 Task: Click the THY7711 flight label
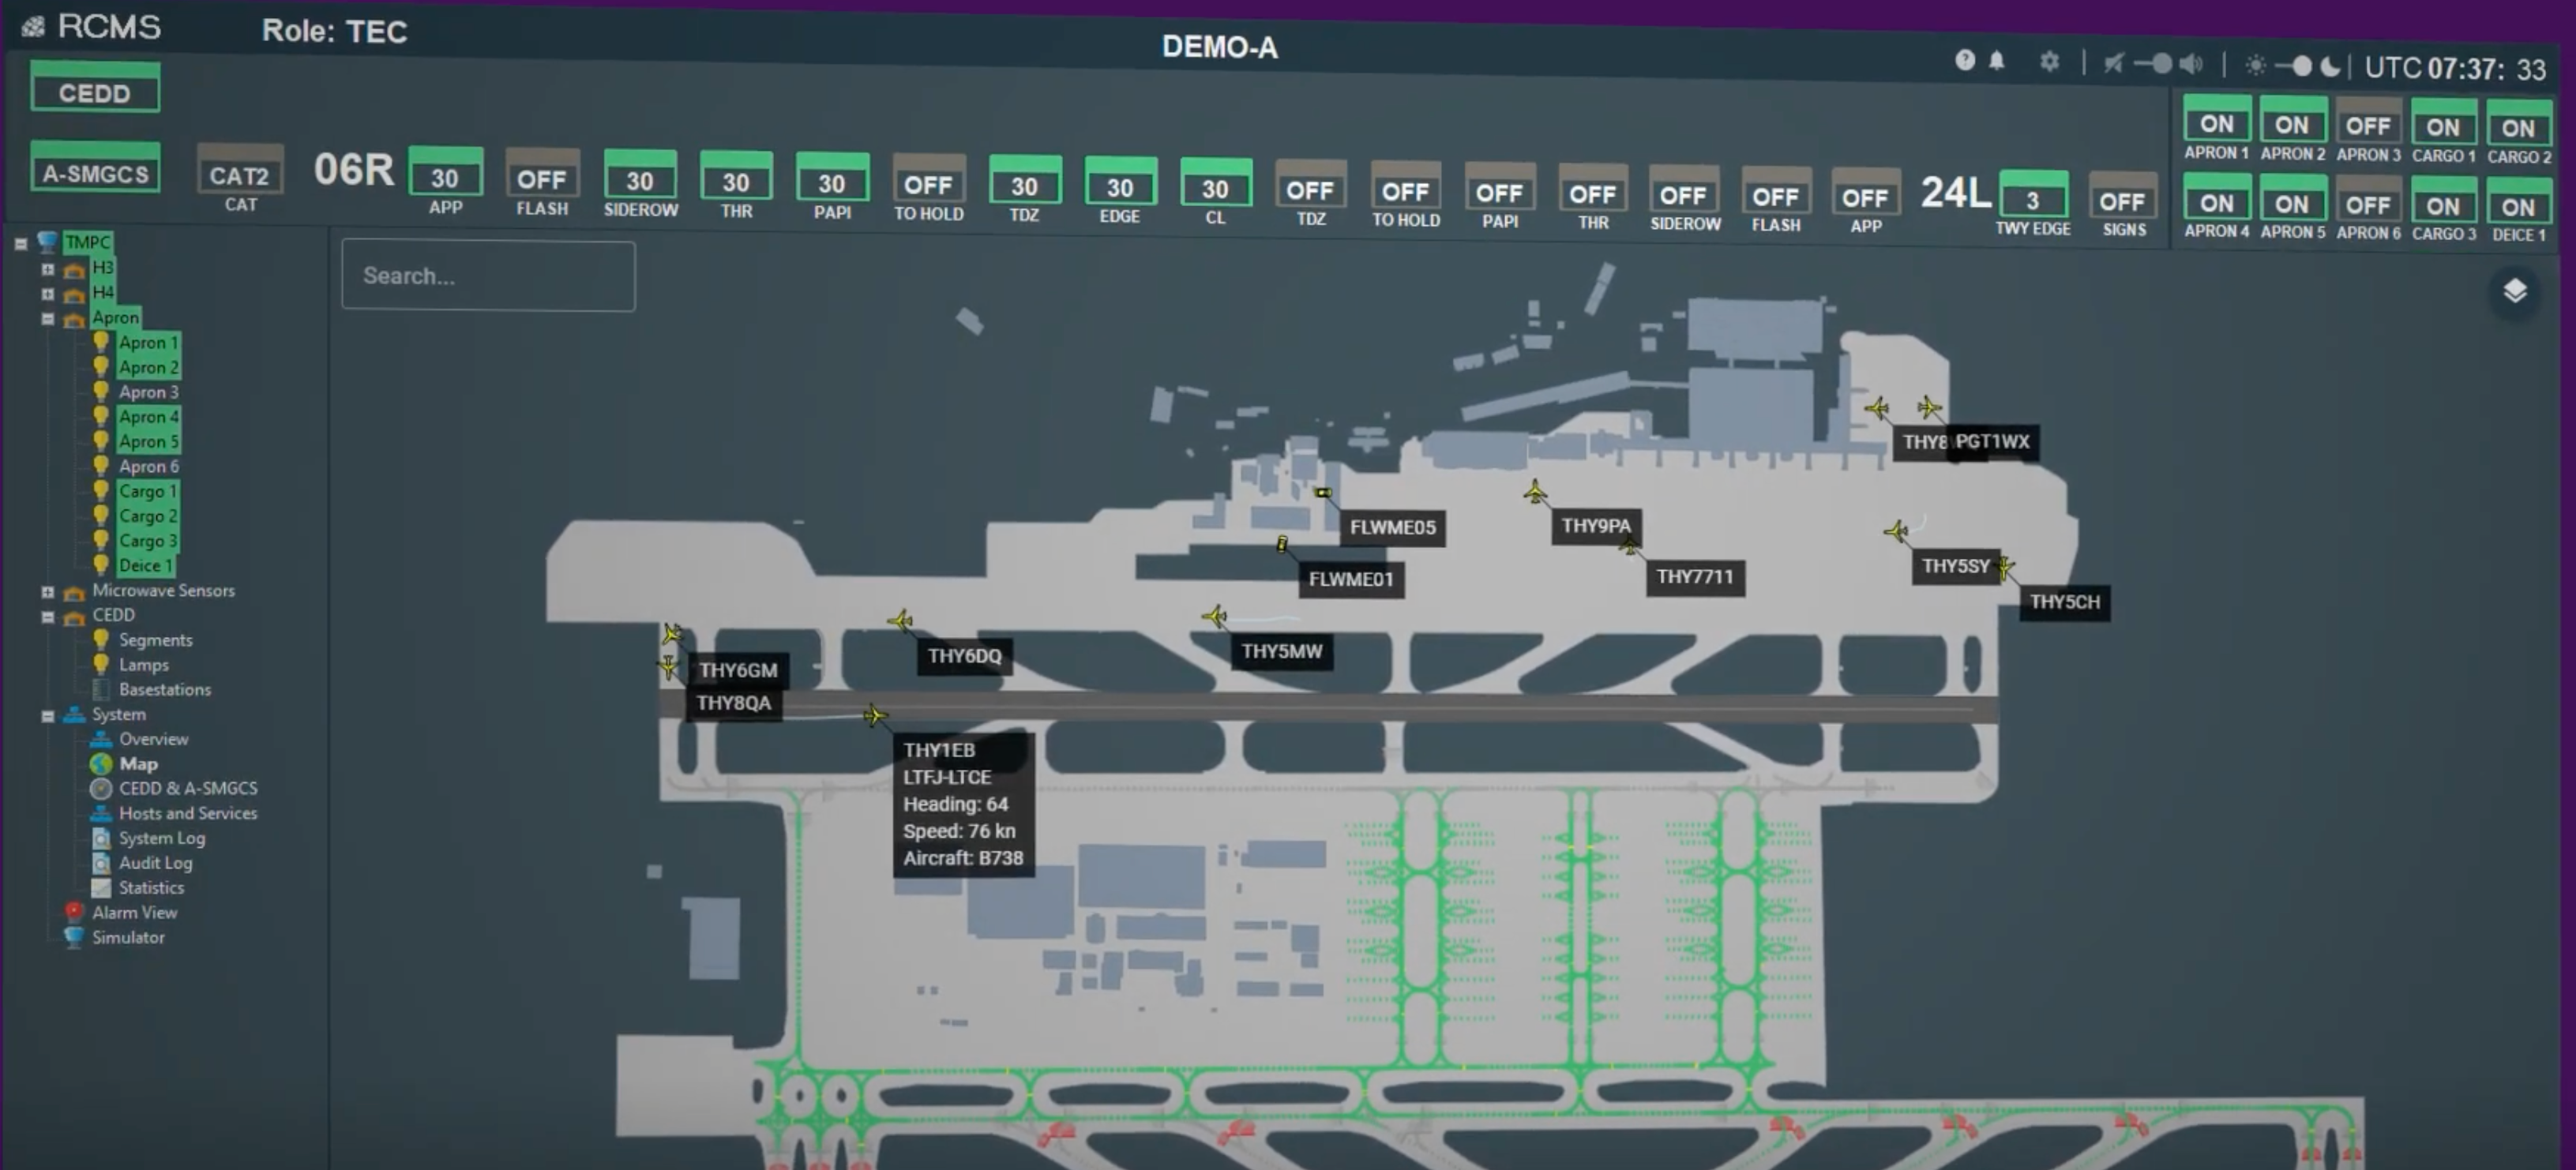coord(1695,577)
